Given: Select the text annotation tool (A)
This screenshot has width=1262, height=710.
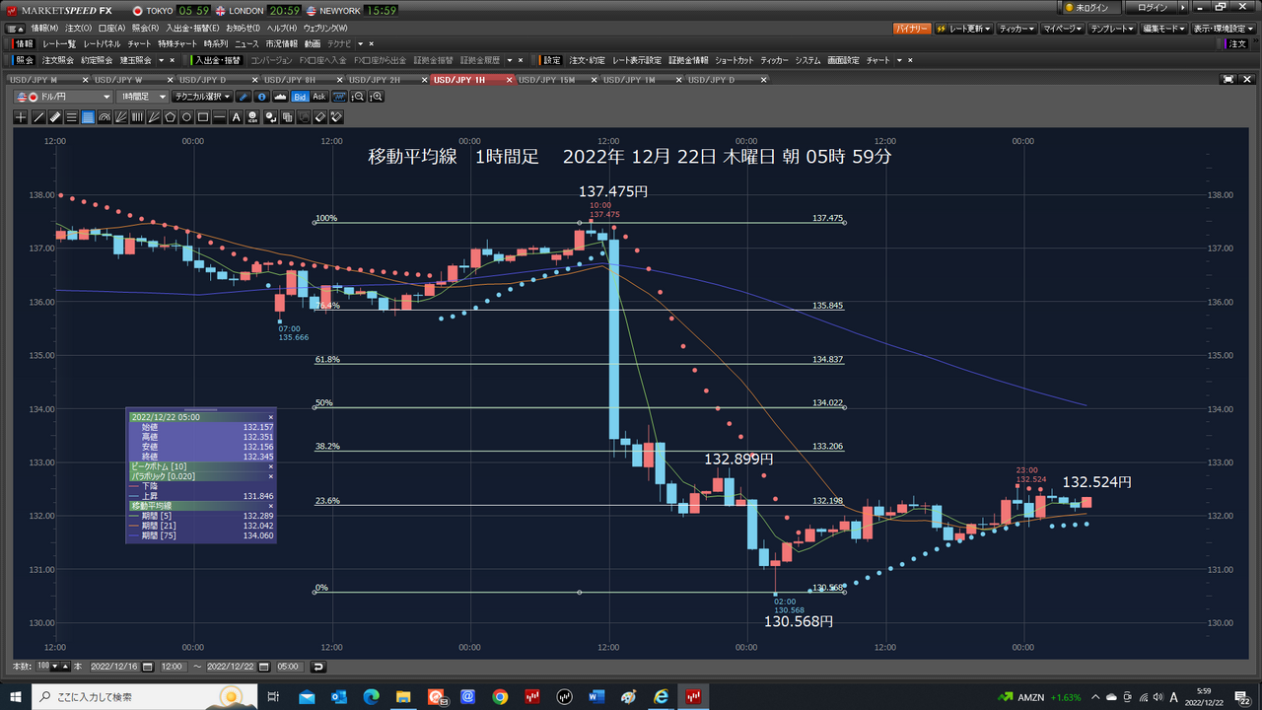Looking at the screenshot, I should pyautogui.click(x=237, y=117).
